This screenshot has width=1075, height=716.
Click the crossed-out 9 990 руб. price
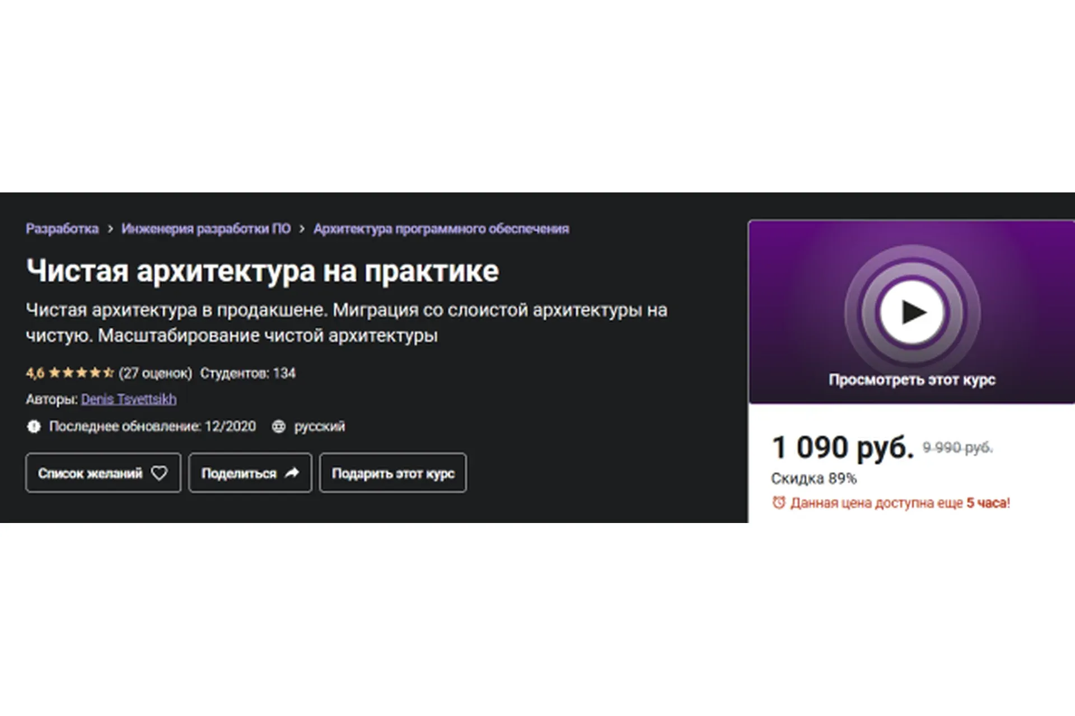(957, 447)
